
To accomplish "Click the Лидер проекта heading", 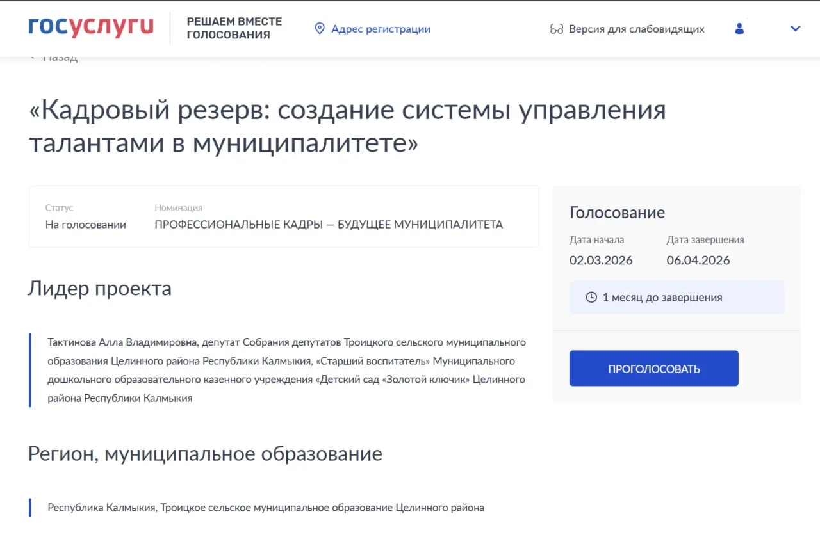I will pos(100,289).
